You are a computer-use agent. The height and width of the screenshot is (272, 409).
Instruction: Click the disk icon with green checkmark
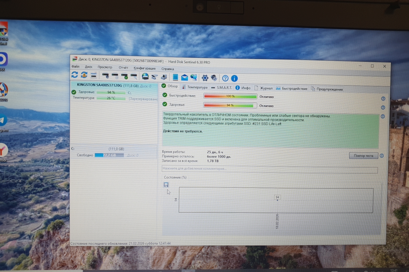pyautogui.click(x=124, y=76)
